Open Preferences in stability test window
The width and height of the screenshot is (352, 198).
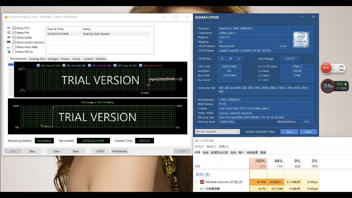coord(120,151)
